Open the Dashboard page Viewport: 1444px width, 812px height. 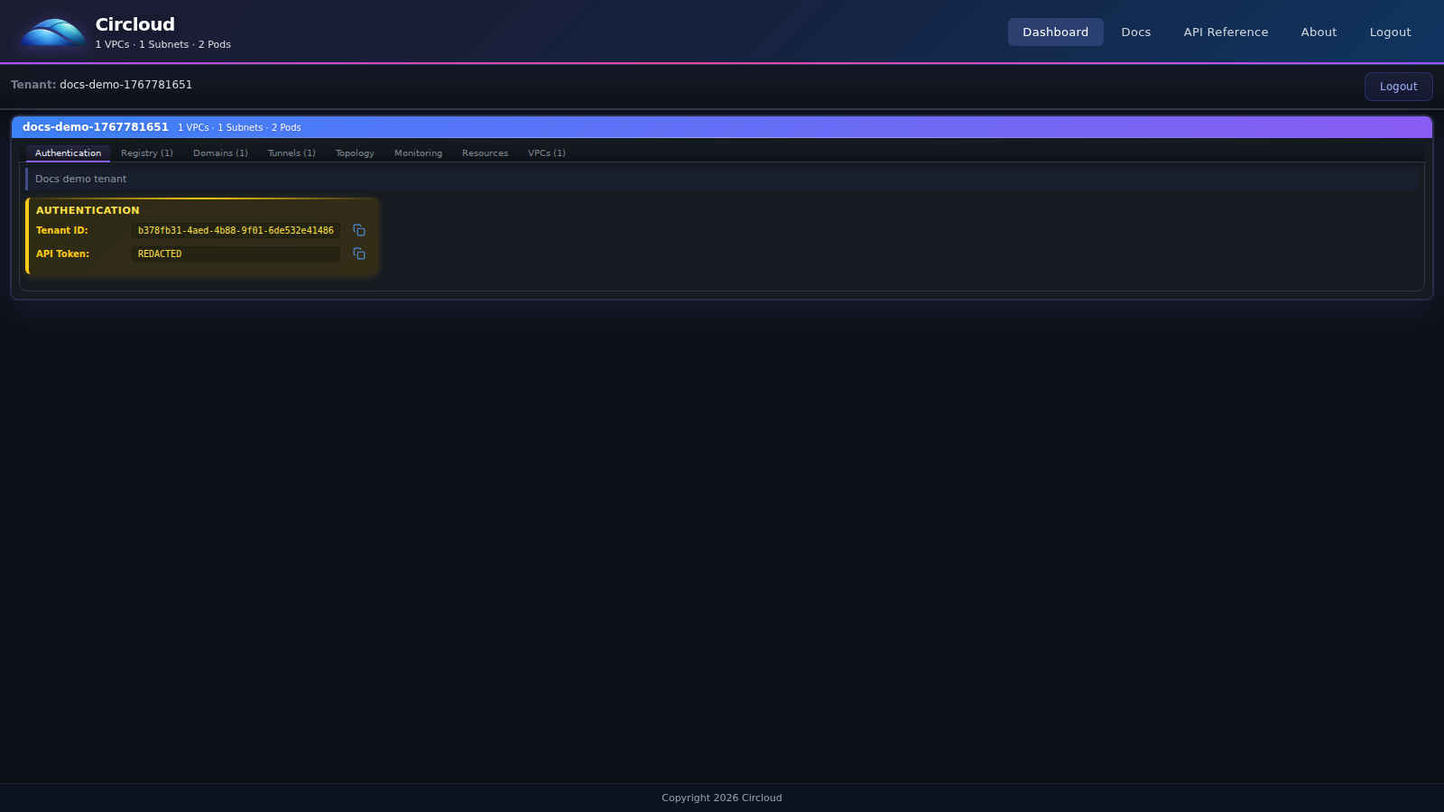(x=1055, y=32)
